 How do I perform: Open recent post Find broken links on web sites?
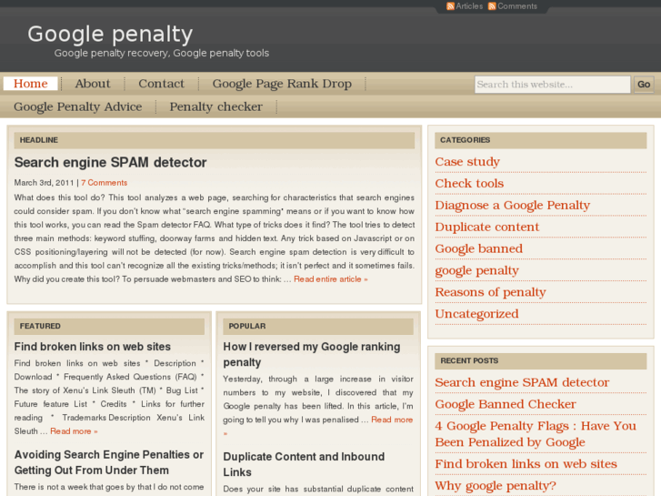click(526, 464)
